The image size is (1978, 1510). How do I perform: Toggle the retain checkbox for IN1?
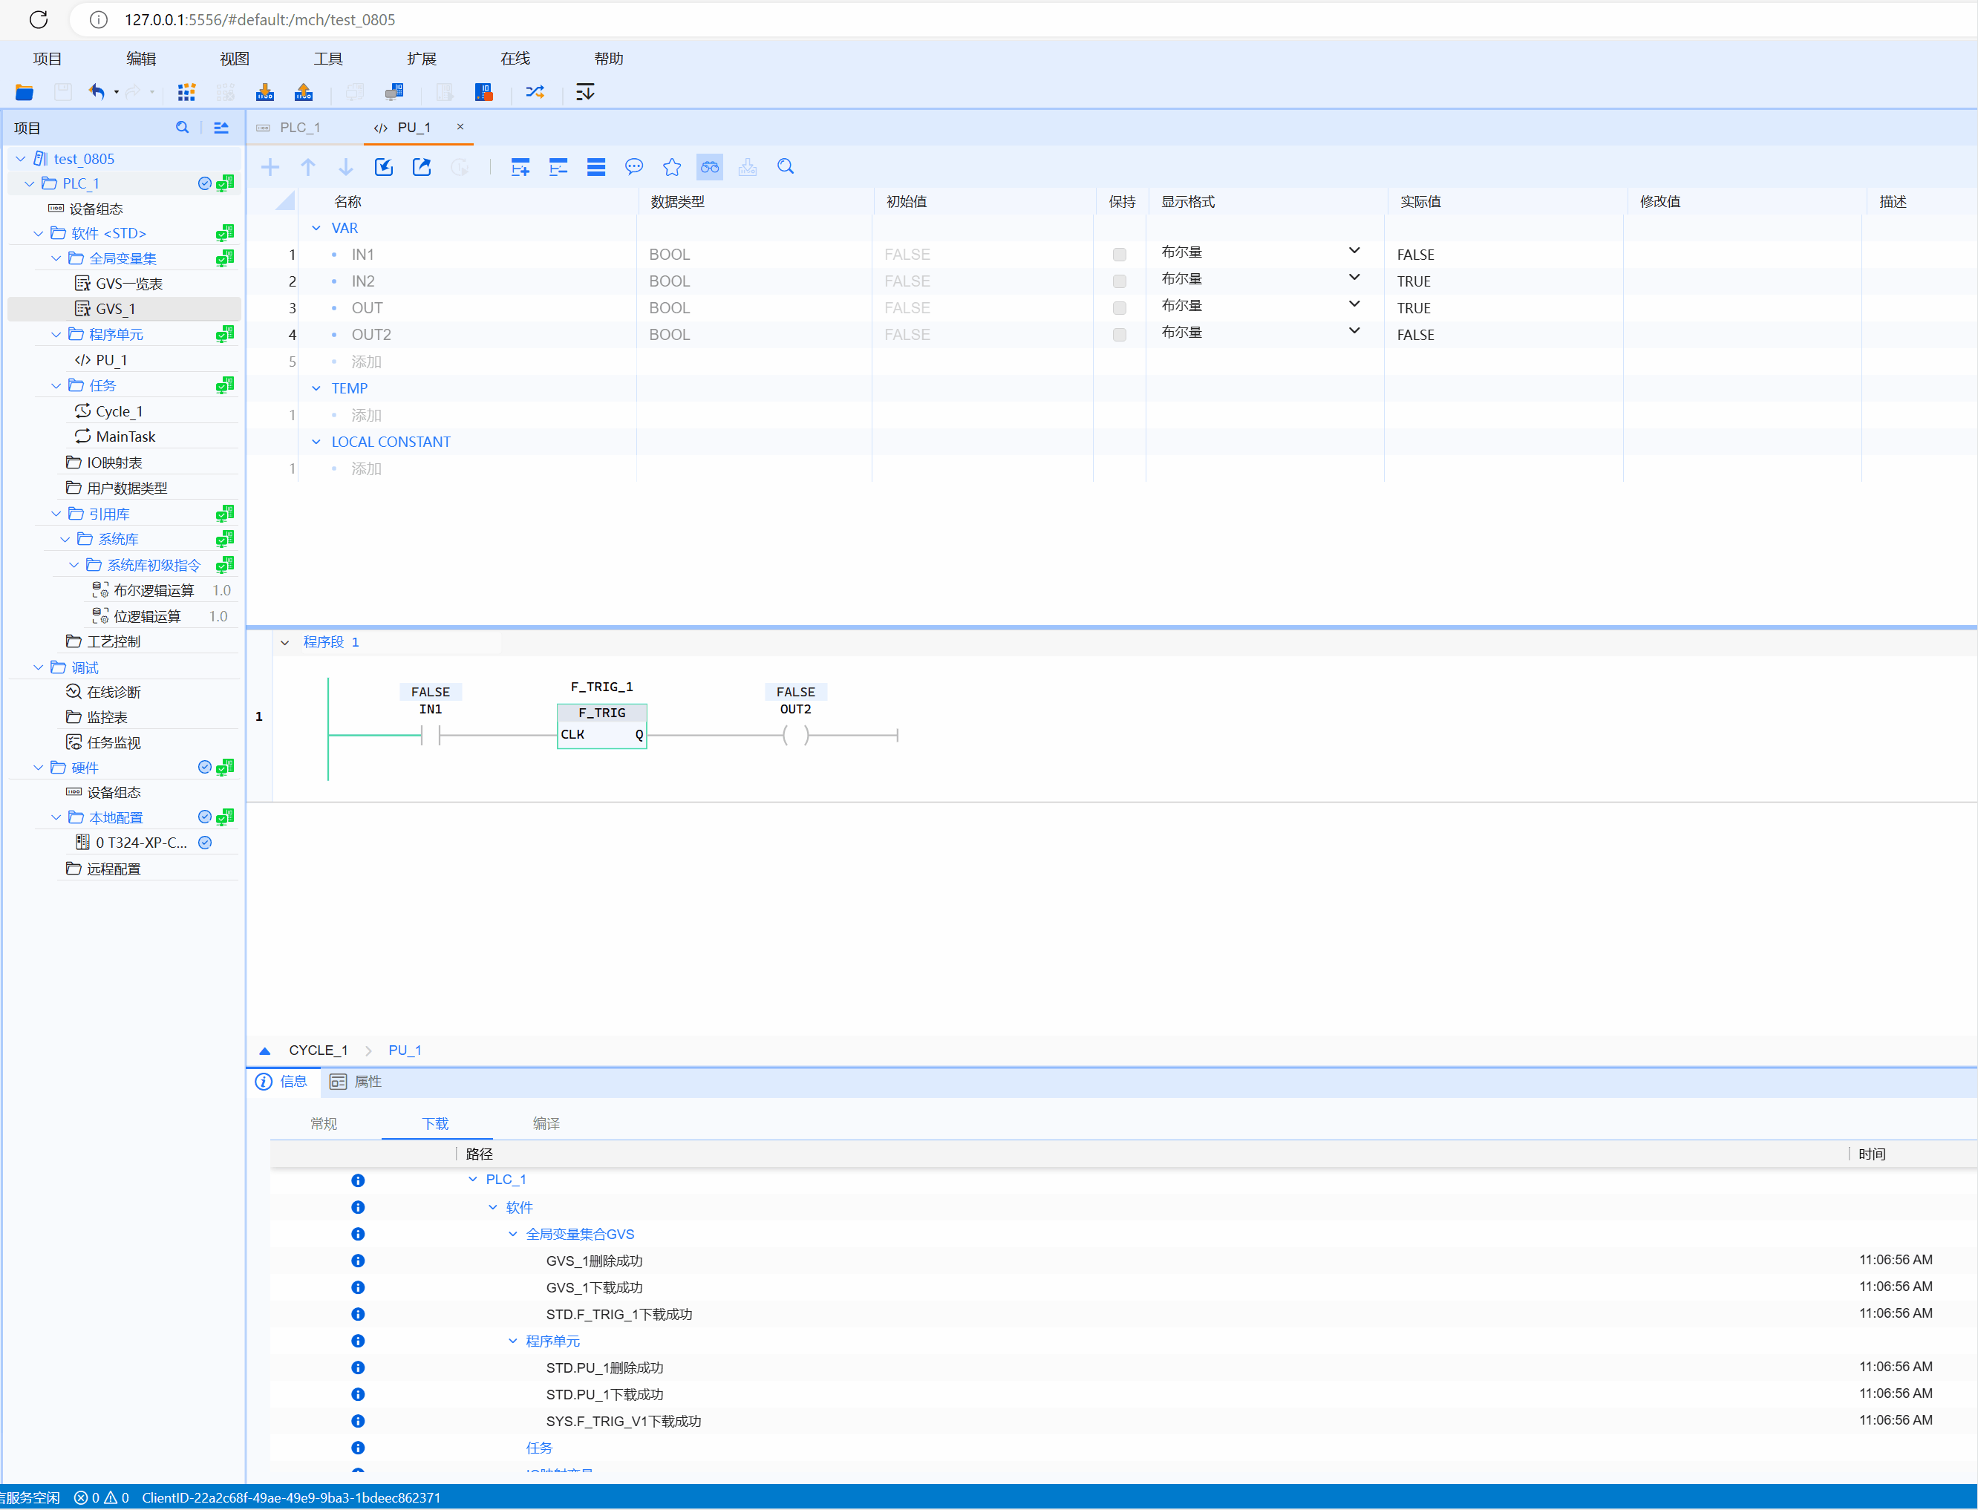1119,255
